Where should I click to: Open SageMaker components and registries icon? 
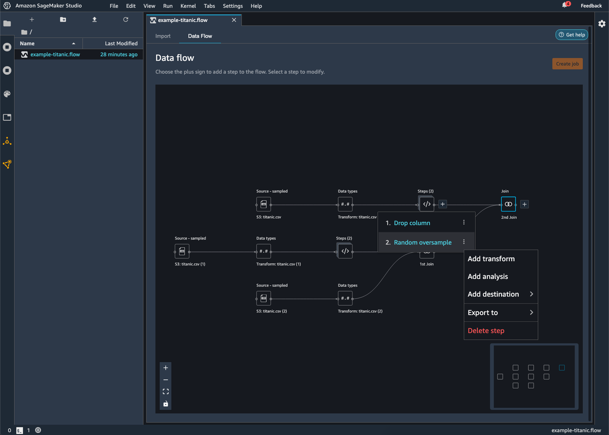pos(7,141)
